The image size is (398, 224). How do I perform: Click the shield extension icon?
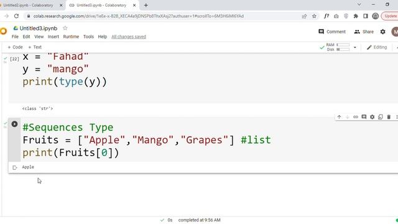[346, 16]
